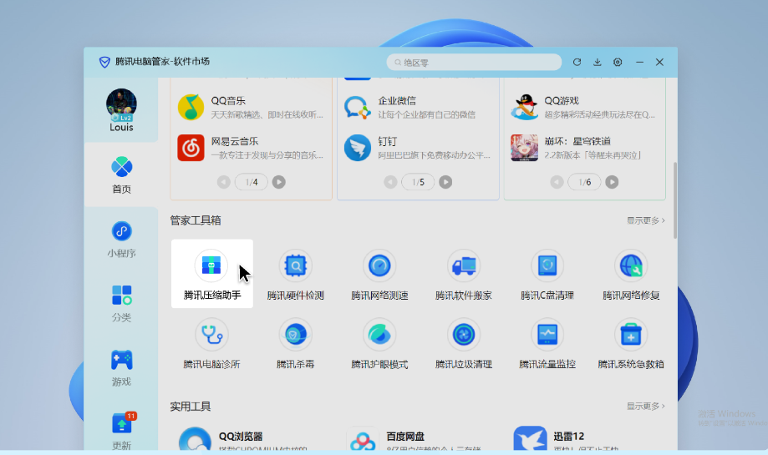Click the QQ音乐 app icon

[x=191, y=107]
